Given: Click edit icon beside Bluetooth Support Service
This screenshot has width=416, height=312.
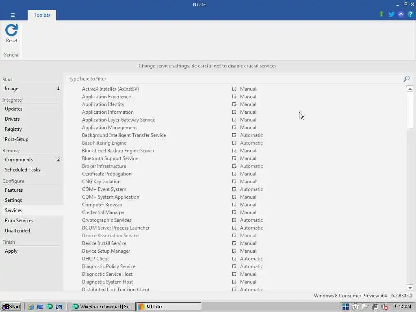Looking at the screenshot, I should [234, 158].
